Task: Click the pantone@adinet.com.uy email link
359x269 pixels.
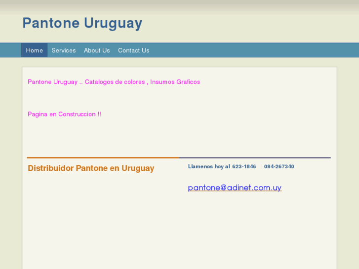Action: (235, 188)
